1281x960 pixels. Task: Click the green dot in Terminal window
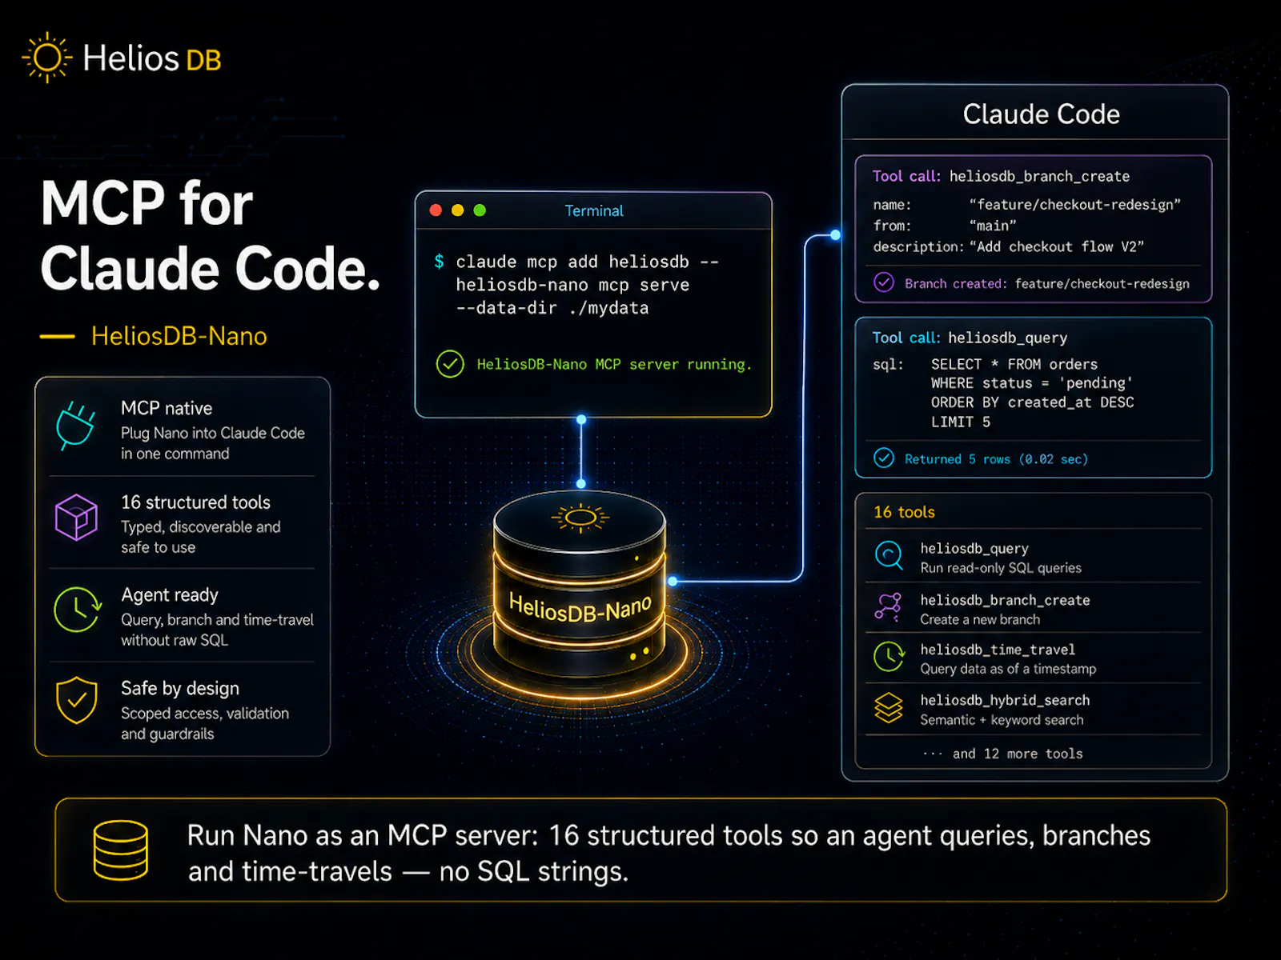point(480,210)
